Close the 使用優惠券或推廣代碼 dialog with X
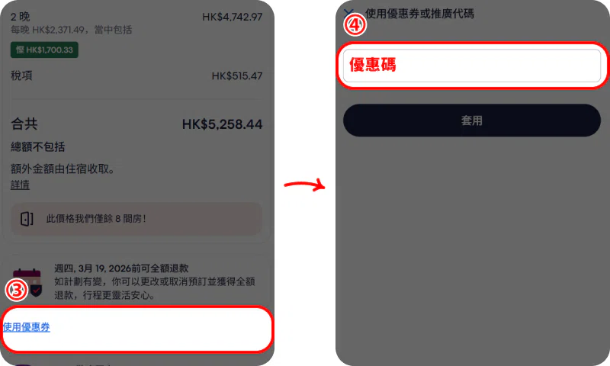Viewport: 610px width, 366px height. click(x=348, y=13)
